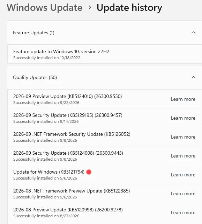The image size is (202, 224).
Task: Open Learn more for KB5124010
Action: tap(183, 99)
